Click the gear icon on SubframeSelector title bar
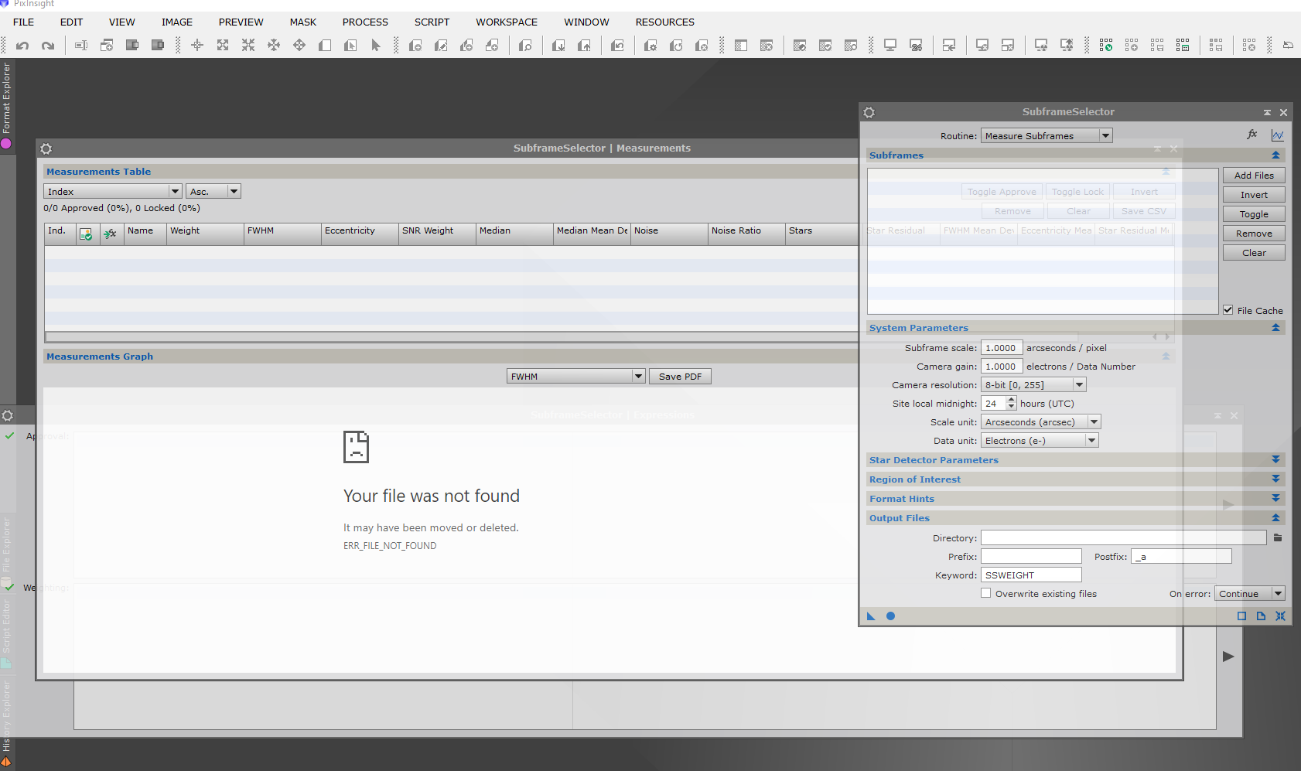The width and height of the screenshot is (1301, 771). [869, 112]
